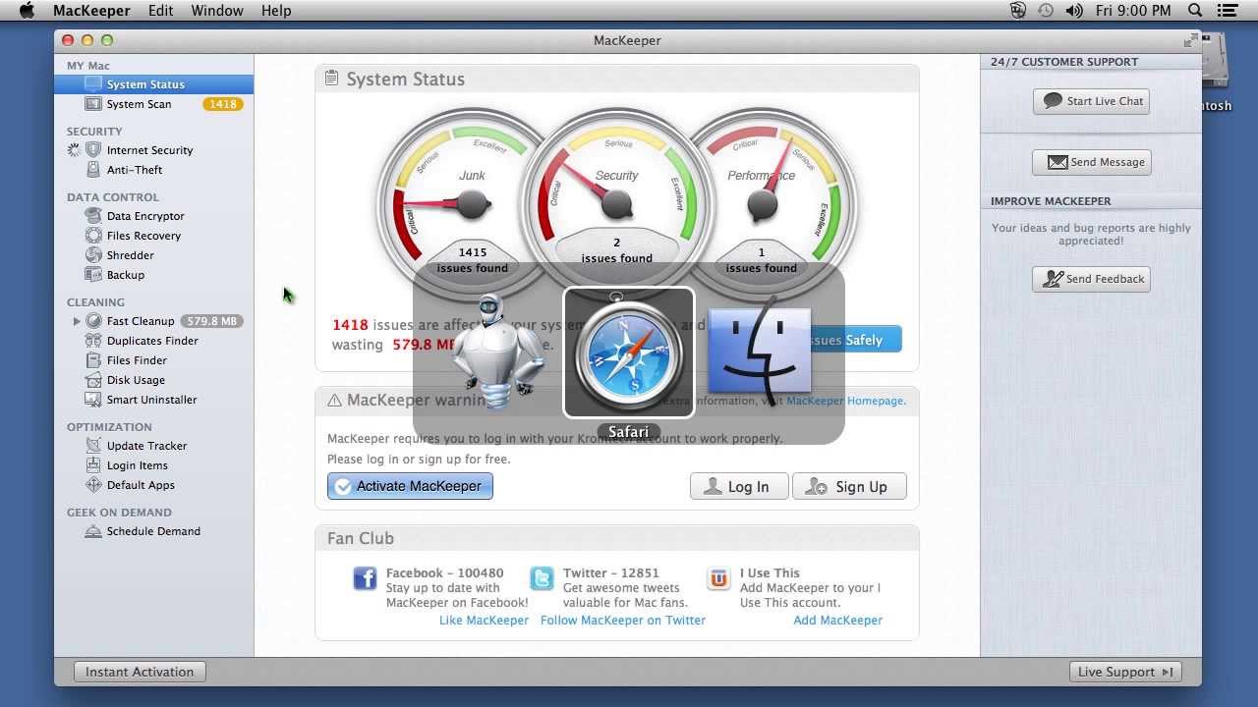Screen dimensions: 1258x707
Task: Select Fast Cleanup icon
Action: pos(93,321)
